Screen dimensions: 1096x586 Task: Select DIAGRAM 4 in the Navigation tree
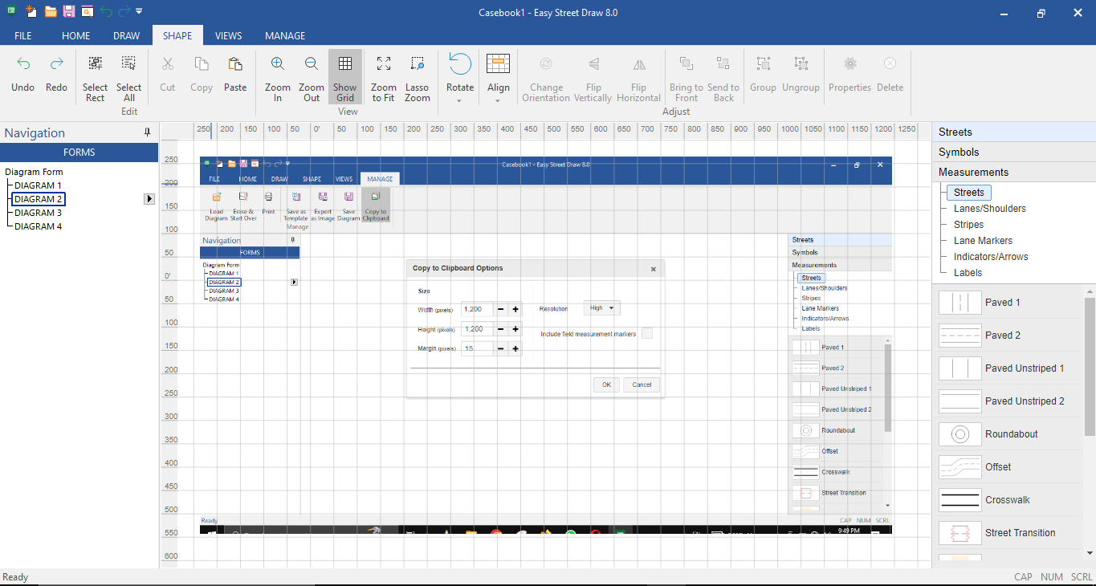tap(38, 226)
